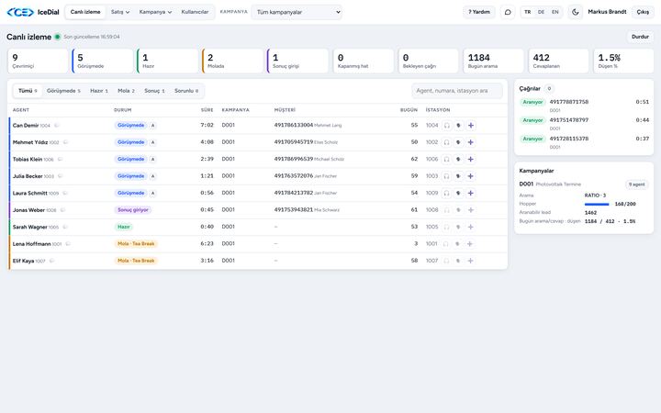Screen dimensions: 661x413
Task: Click the plus join icon in Can Demir row
Action: tap(471, 126)
